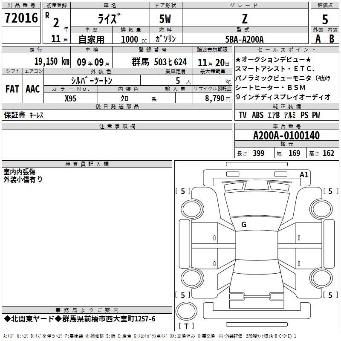The width and height of the screenshot is (341, 341).
Task: Click the model code 5BA-A200A
Action: click(245, 39)
